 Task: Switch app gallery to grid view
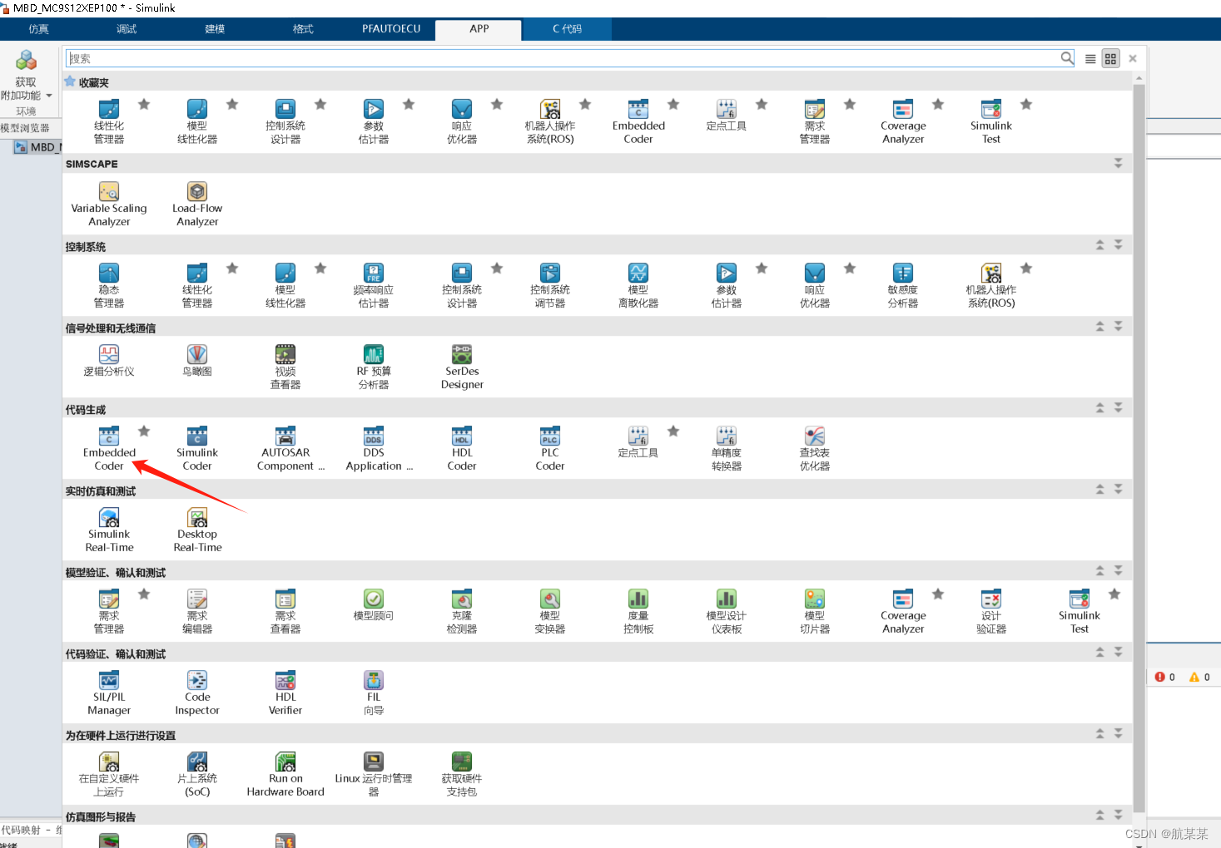(1110, 59)
